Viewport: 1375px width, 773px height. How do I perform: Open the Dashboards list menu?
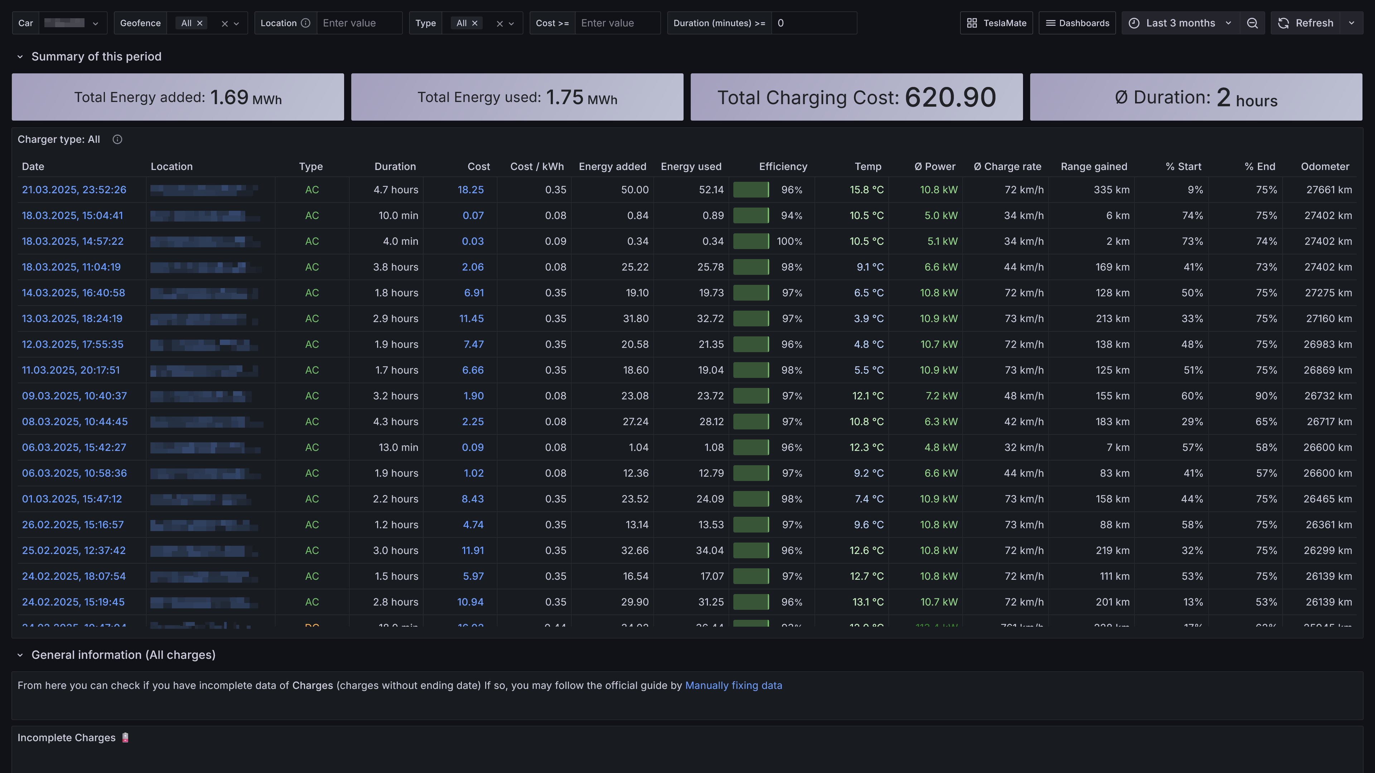coord(1077,23)
